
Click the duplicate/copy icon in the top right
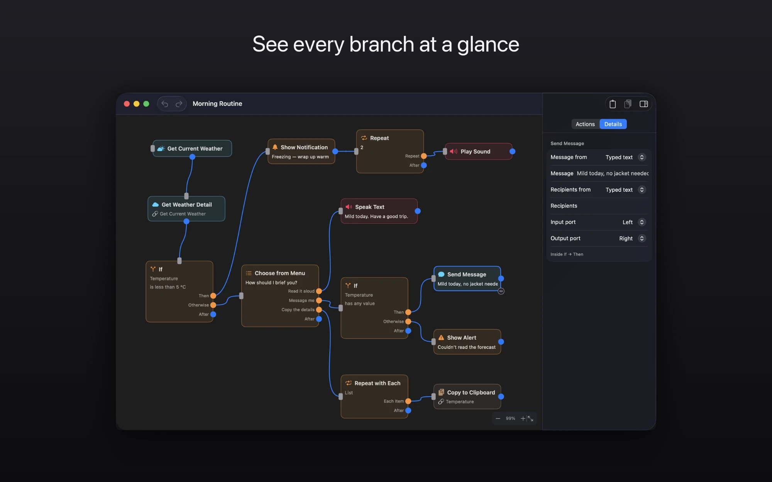point(628,104)
